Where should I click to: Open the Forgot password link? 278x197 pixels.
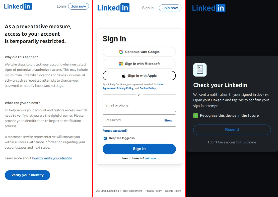click(115, 131)
